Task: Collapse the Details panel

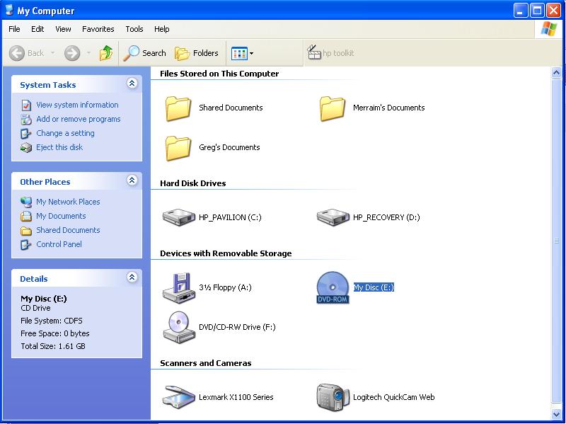Action: point(132,277)
